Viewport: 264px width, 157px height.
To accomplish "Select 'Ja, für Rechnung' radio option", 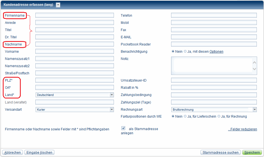I will click(219, 117).
